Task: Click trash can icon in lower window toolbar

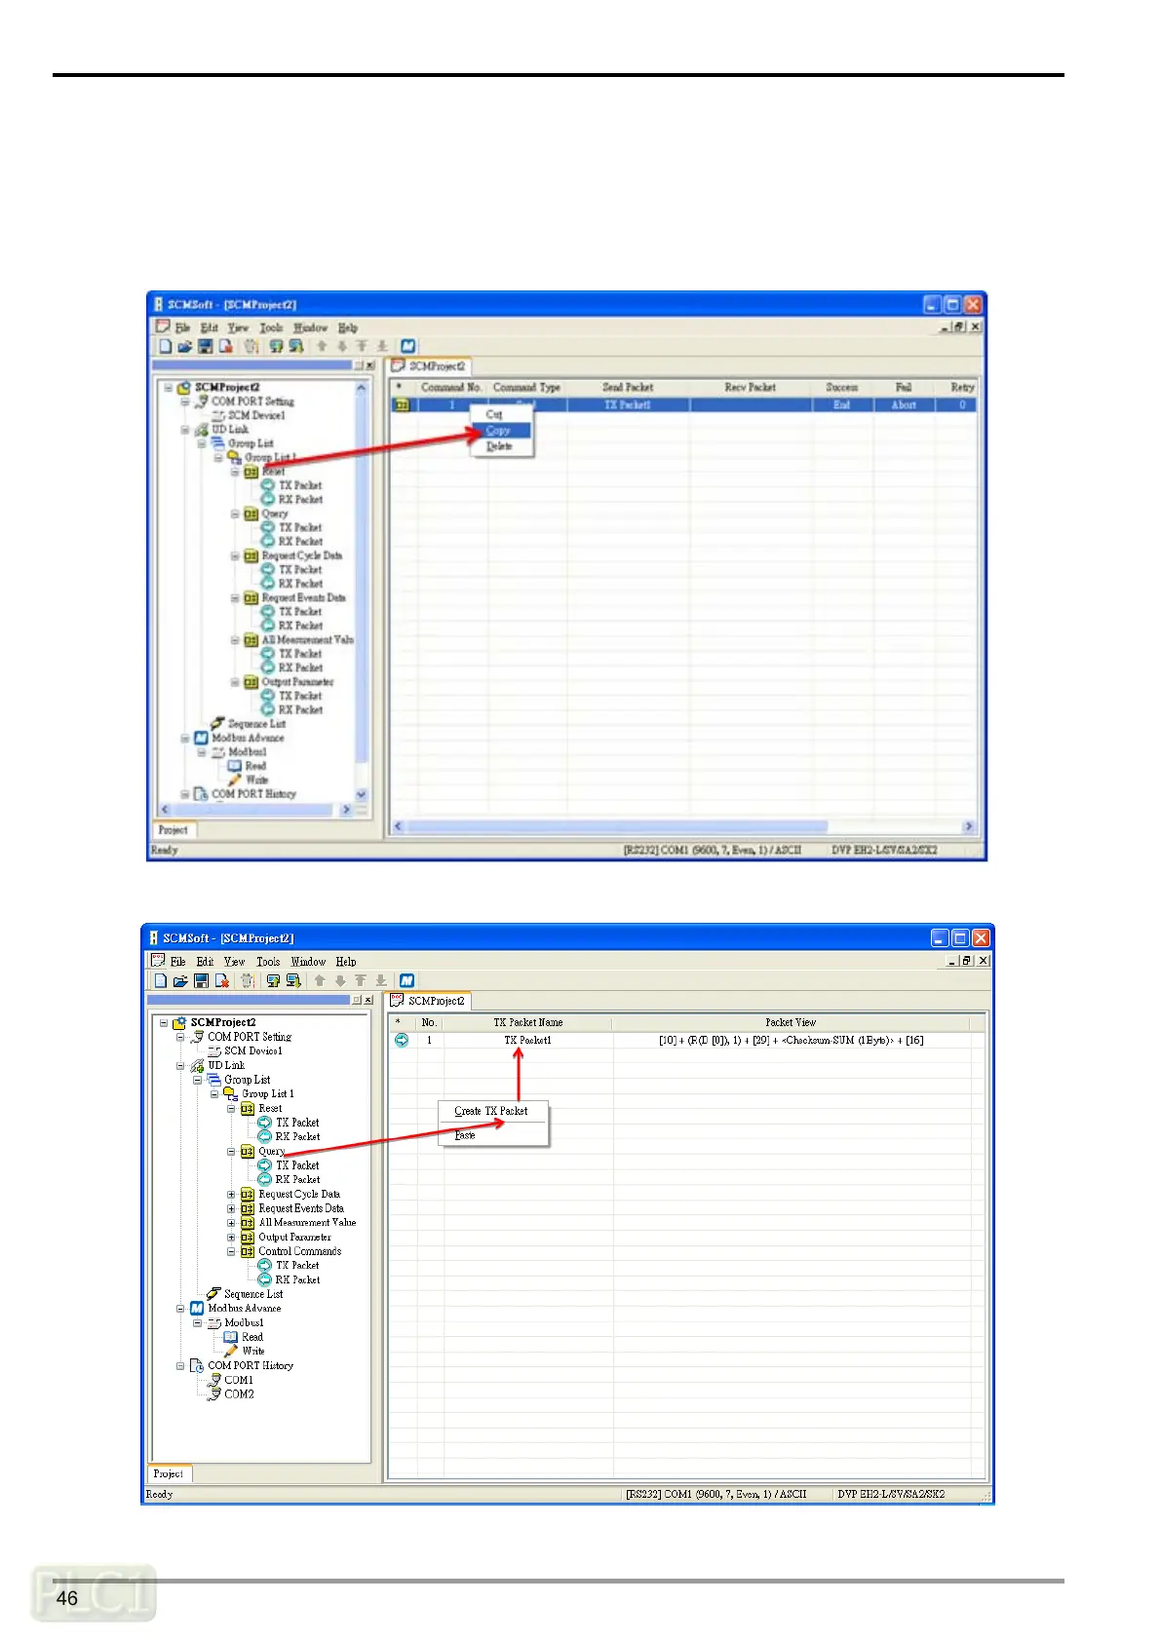Action: click(248, 980)
